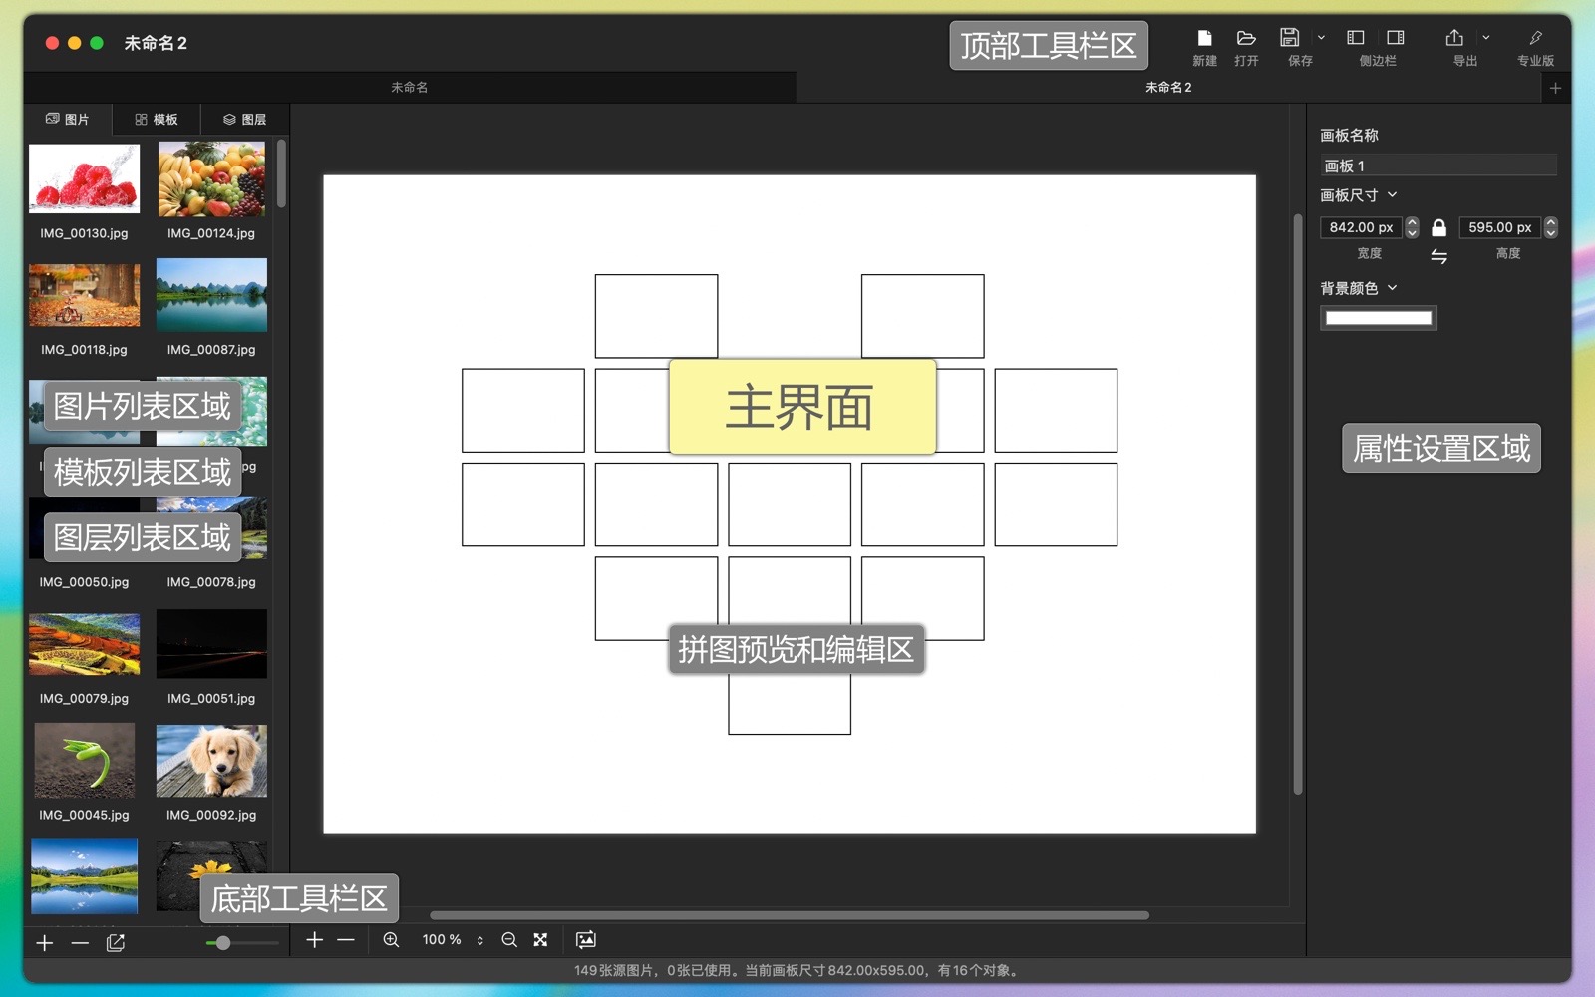Click the zoom in magnifier icon
The height and width of the screenshot is (997, 1595).
(x=391, y=940)
